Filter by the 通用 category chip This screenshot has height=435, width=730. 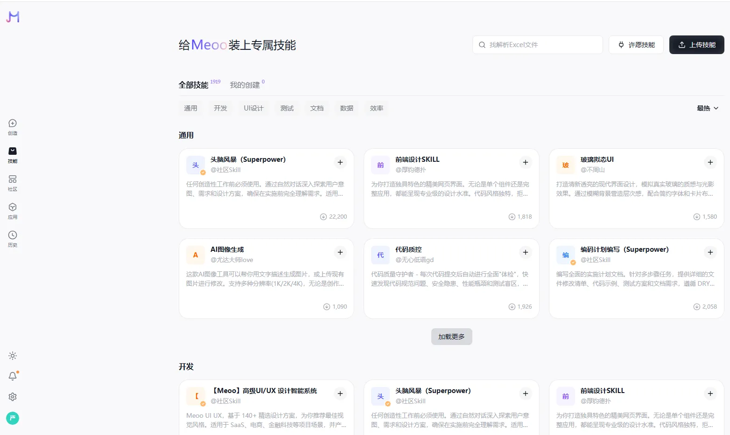[x=190, y=108]
